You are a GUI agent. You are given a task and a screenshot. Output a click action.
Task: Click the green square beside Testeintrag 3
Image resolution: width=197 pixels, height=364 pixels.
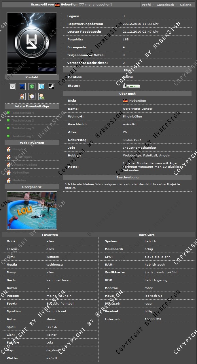9,121
